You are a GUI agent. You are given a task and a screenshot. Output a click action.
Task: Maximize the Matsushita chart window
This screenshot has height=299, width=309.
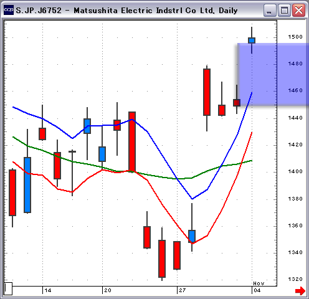[x=284, y=10]
